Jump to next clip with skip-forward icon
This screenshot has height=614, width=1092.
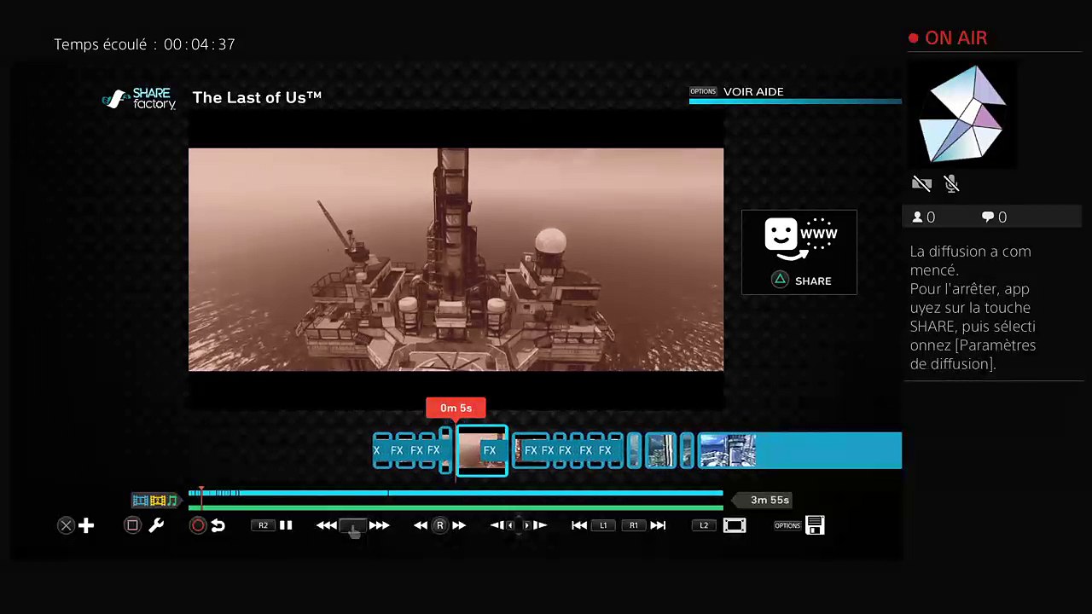click(658, 525)
